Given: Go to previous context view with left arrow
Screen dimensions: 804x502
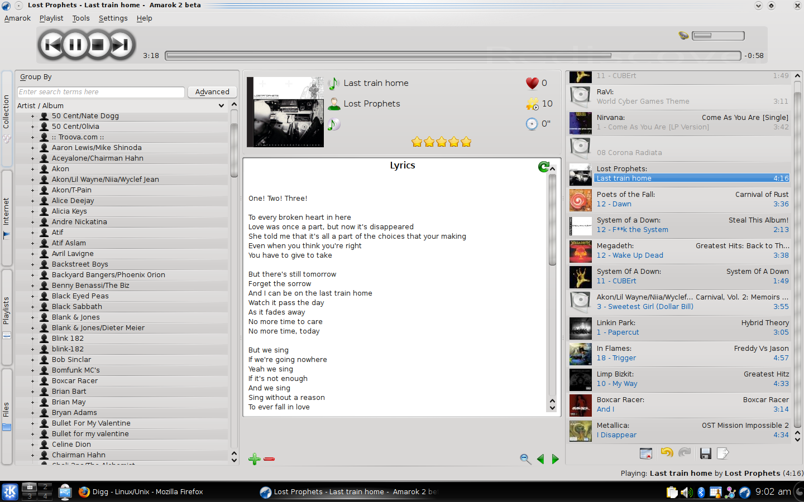Looking at the screenshot, I should point(540,459).
